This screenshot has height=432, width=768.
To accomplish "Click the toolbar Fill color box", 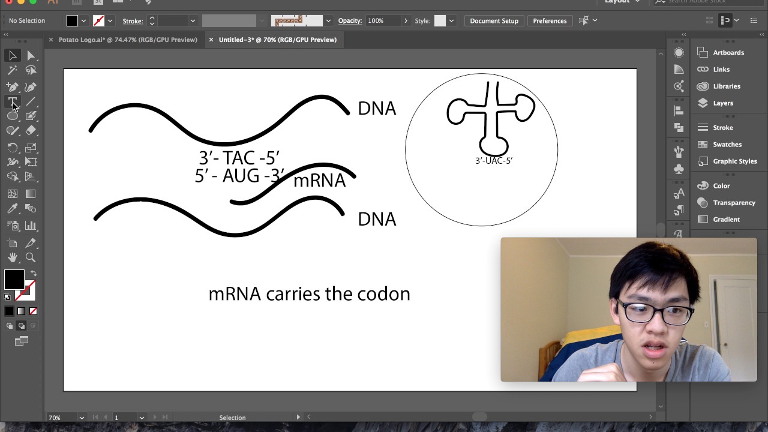I will (14, 280).
